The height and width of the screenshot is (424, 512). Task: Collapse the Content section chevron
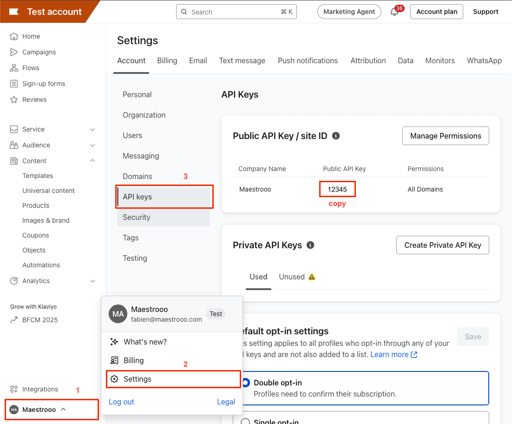tap(92, 161)
